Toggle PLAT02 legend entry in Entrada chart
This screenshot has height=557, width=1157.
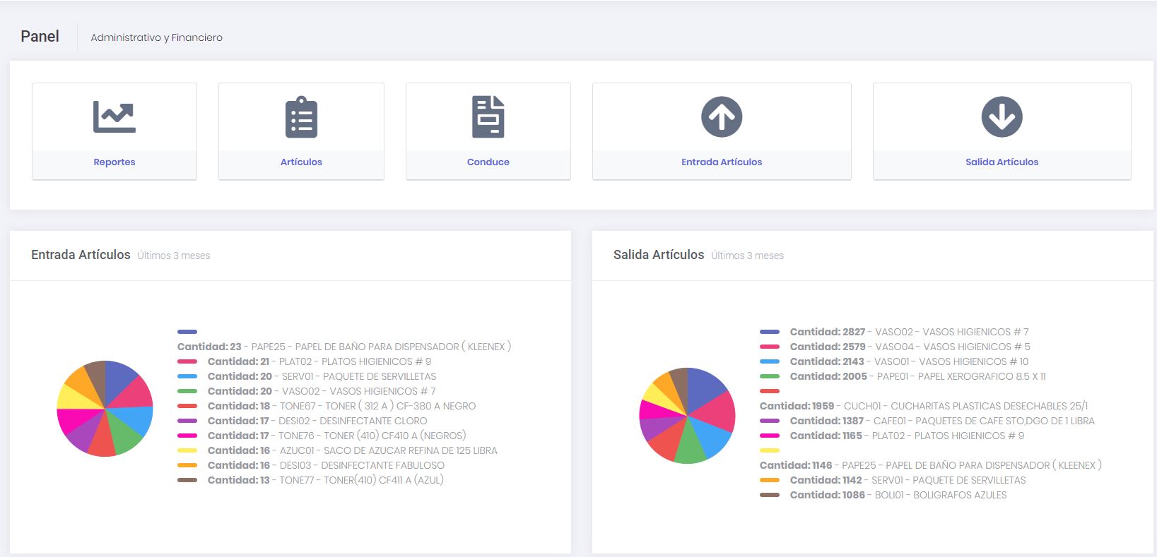click(319, 361)
